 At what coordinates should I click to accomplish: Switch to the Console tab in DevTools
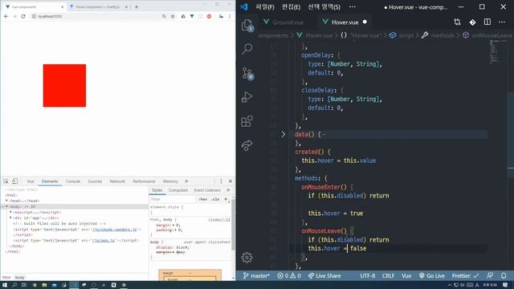tap(73, 181)
